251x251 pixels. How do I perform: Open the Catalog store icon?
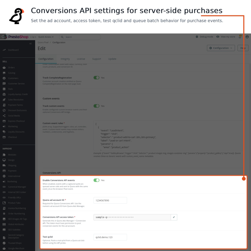(4, 73)
